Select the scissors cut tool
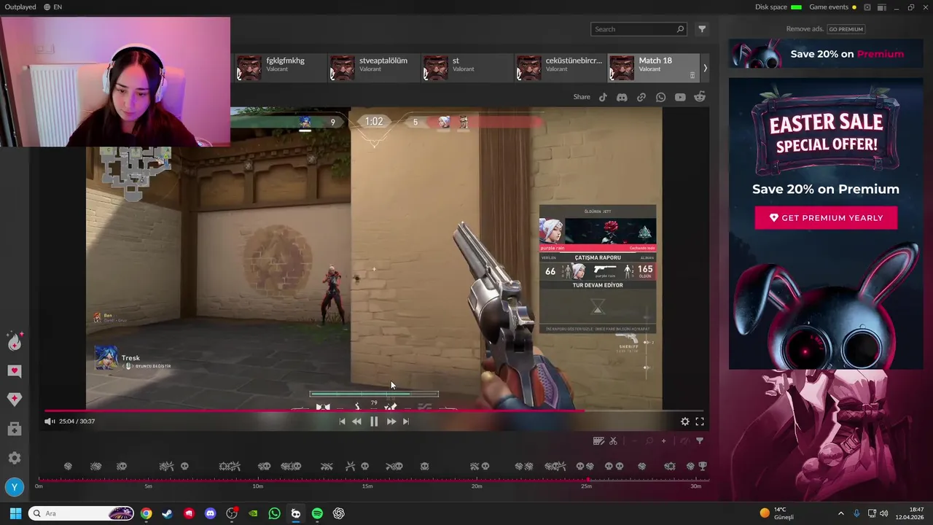 click(x=613, y=441)
